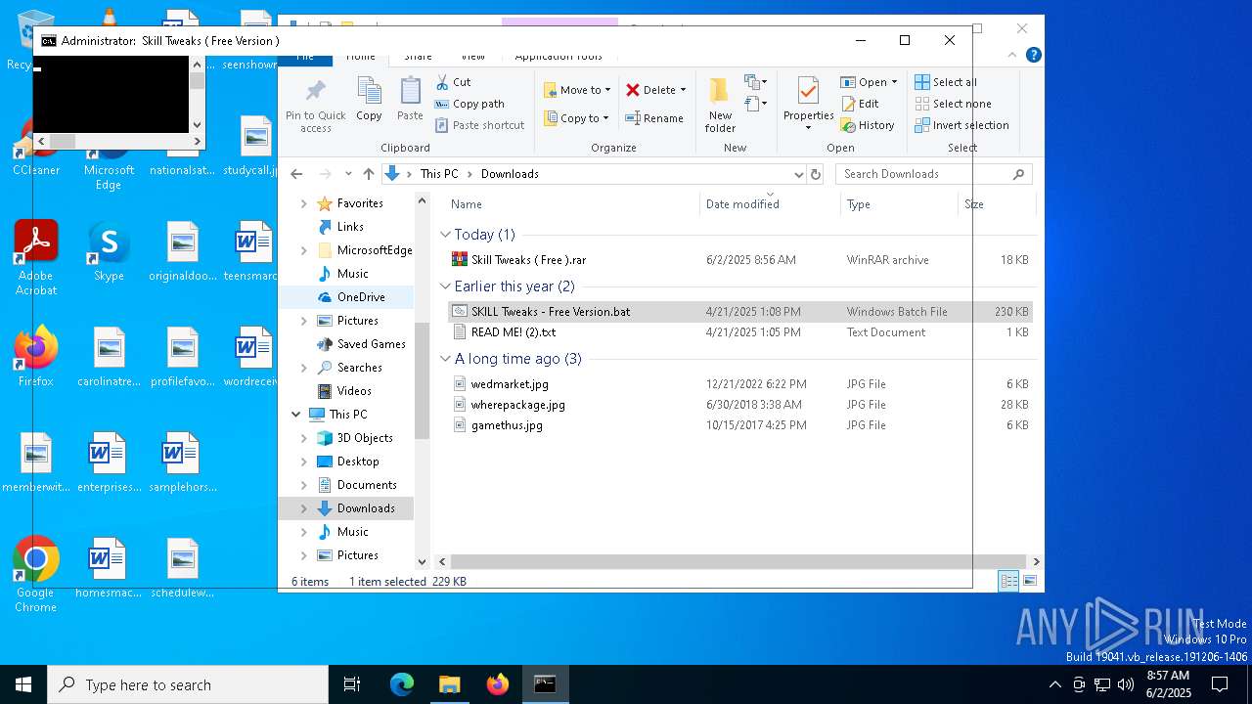The image size is (1252, 704).
Task: Create a New folder
Action: [720, 106]
